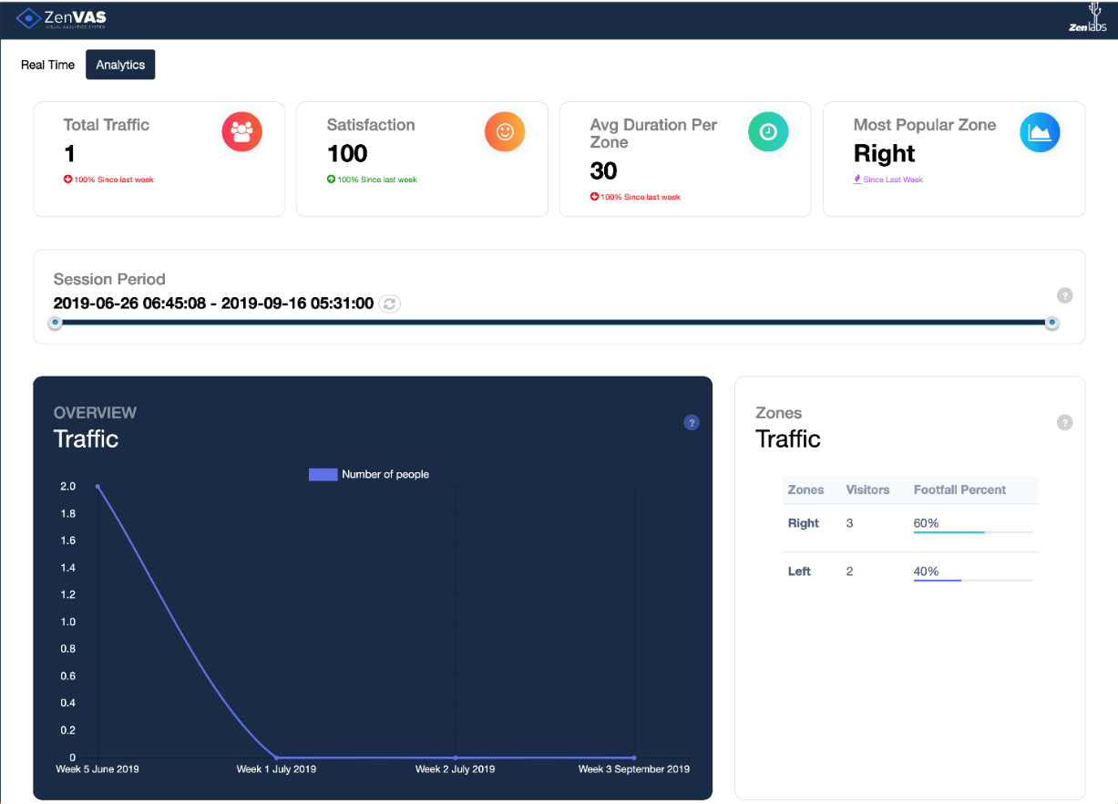Click the Total Traffic people icon
This screenshot has width=1118, height=804.
[x=241, y=132]
